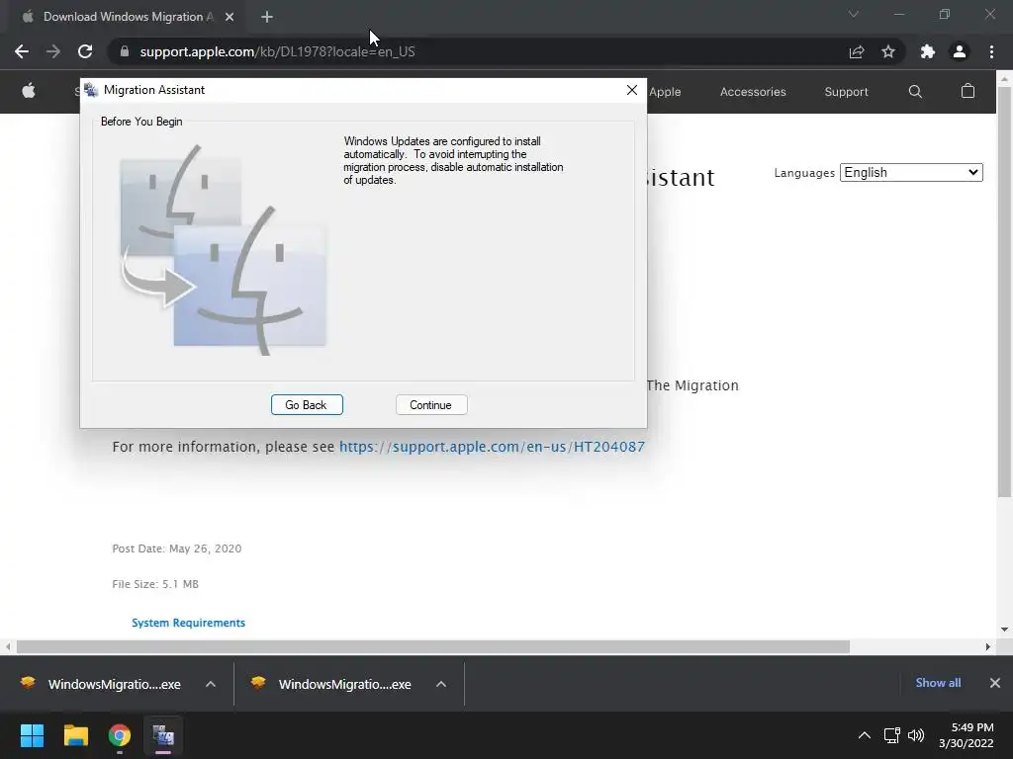Open File Explorer from taskbar

[x=75, y=735]
